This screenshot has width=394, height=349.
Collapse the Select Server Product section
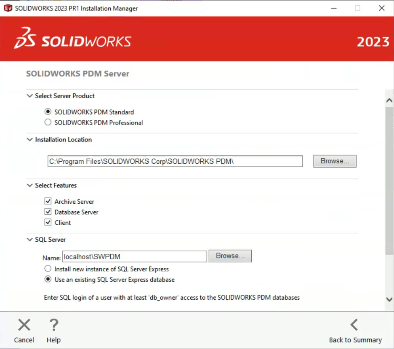click(29, 96)
